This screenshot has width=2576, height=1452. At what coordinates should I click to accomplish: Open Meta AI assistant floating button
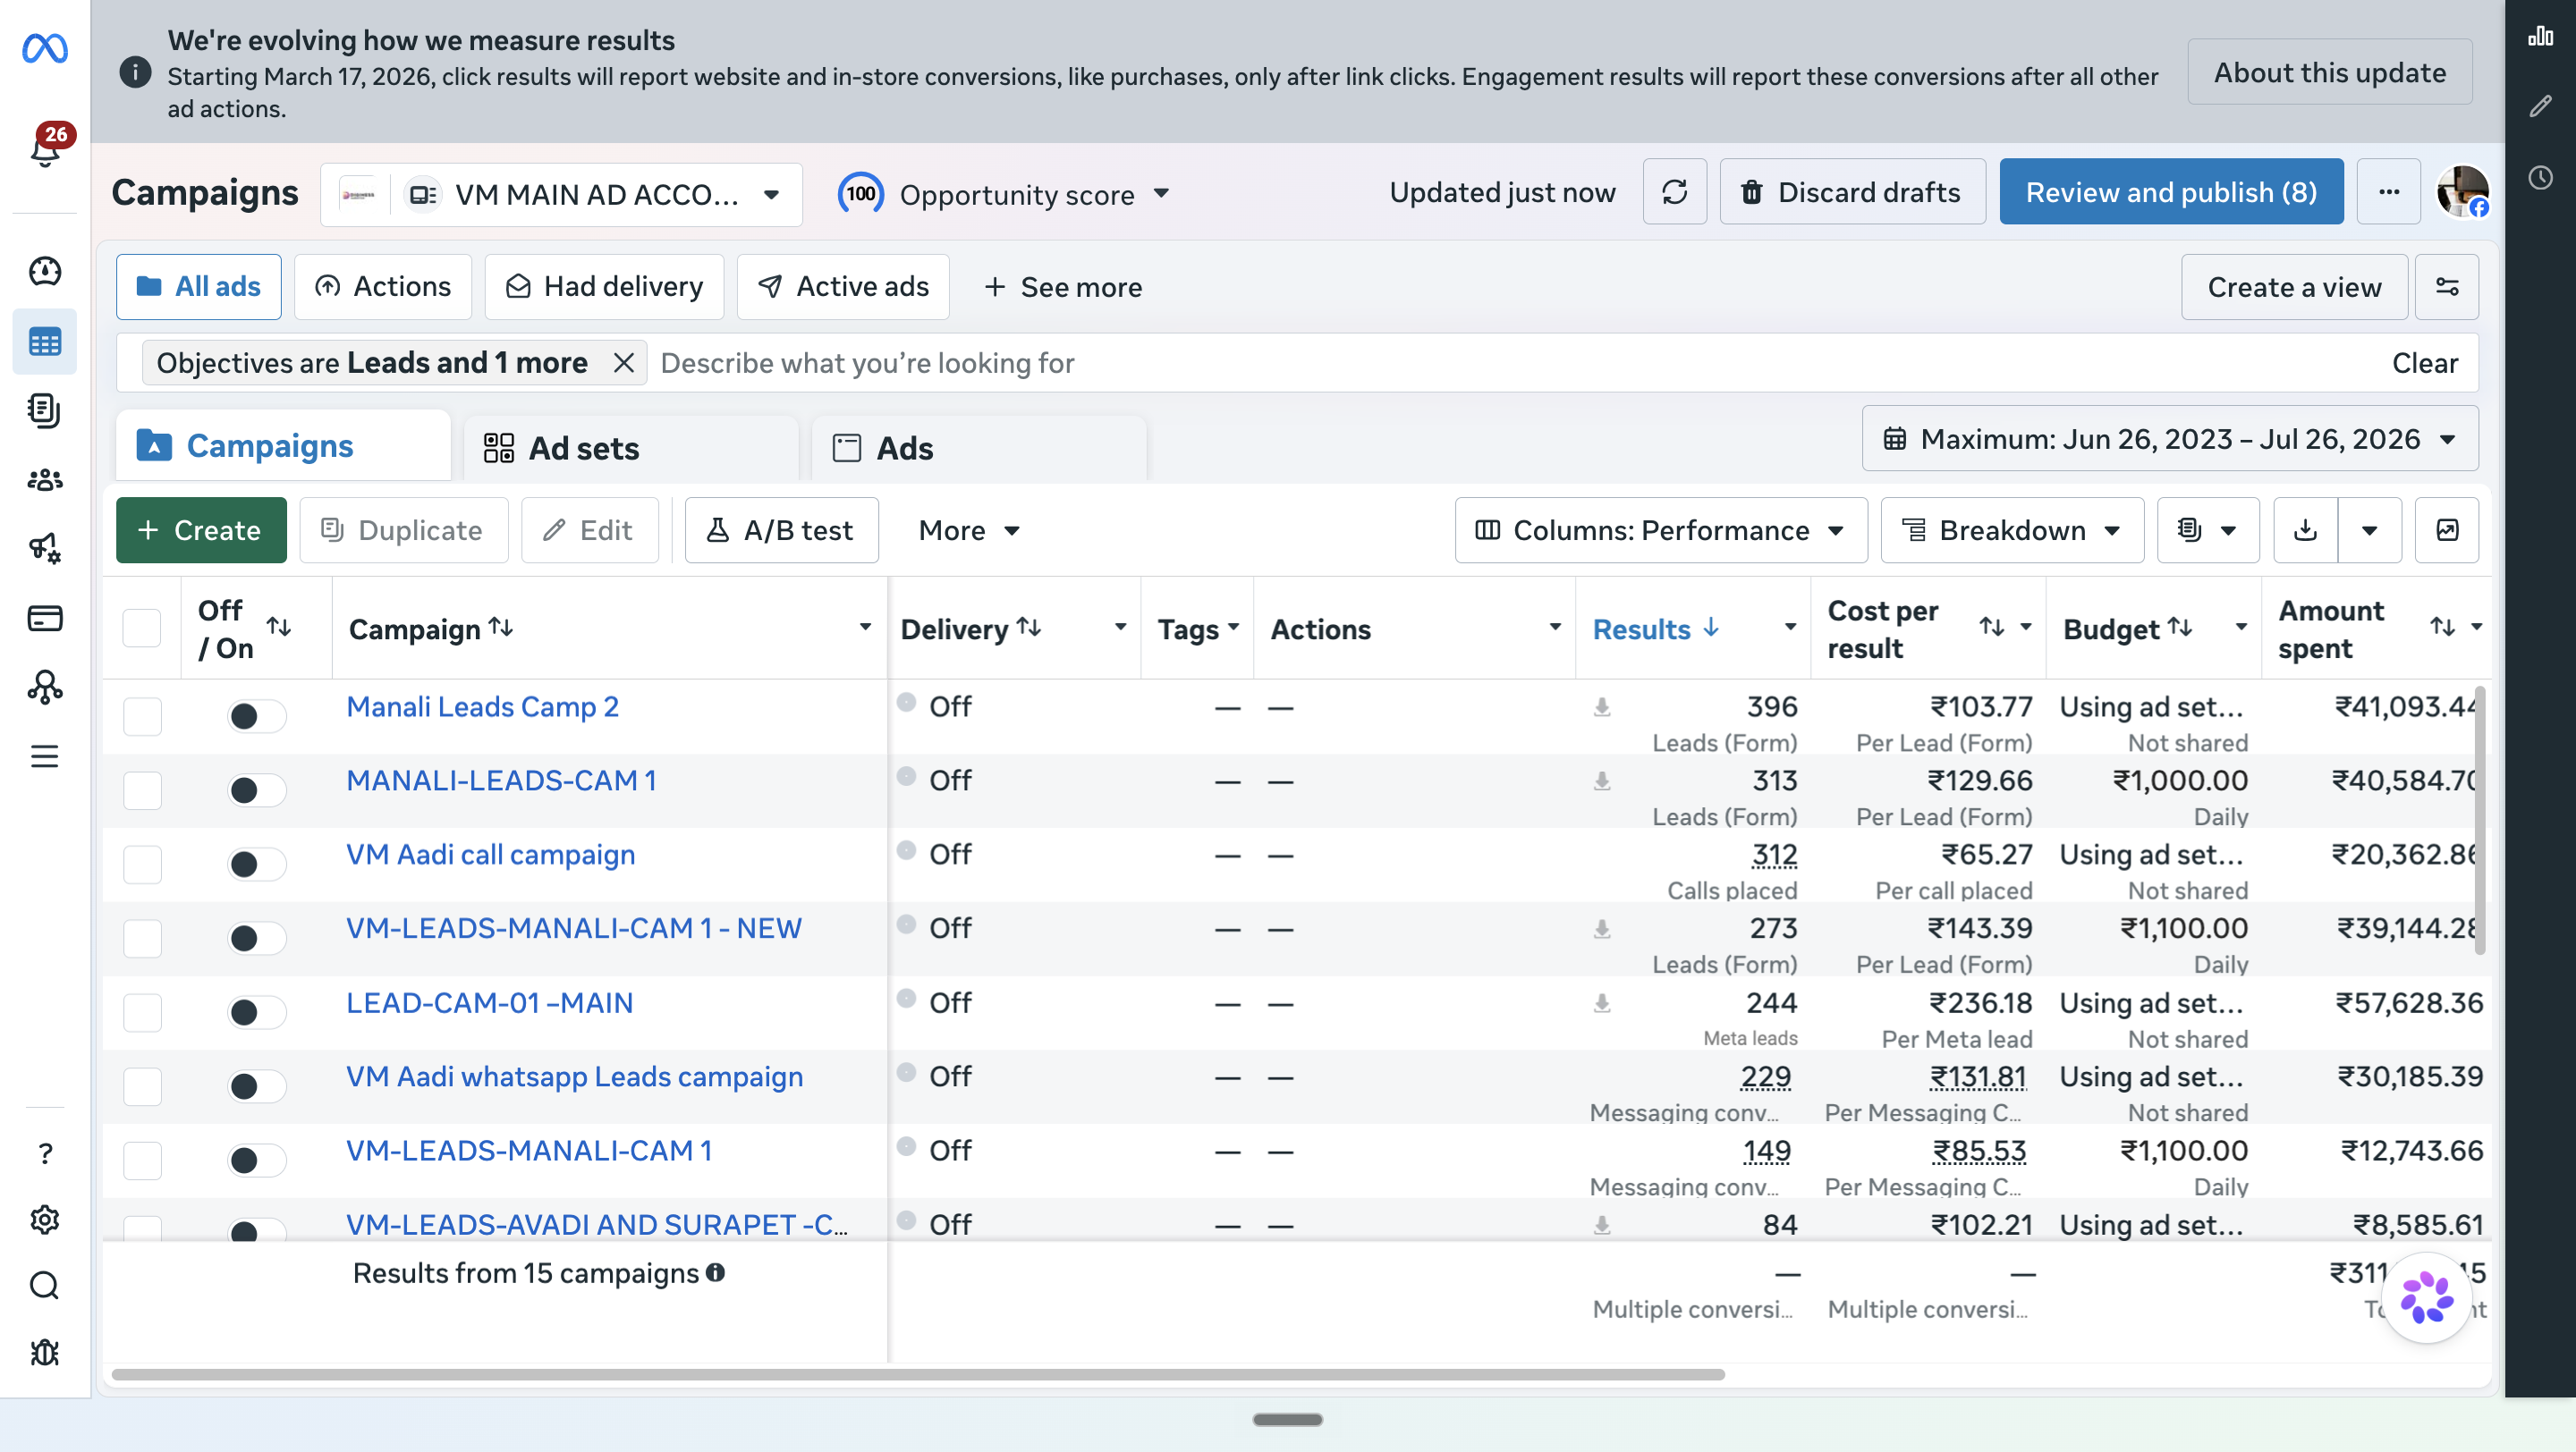2427,1298
